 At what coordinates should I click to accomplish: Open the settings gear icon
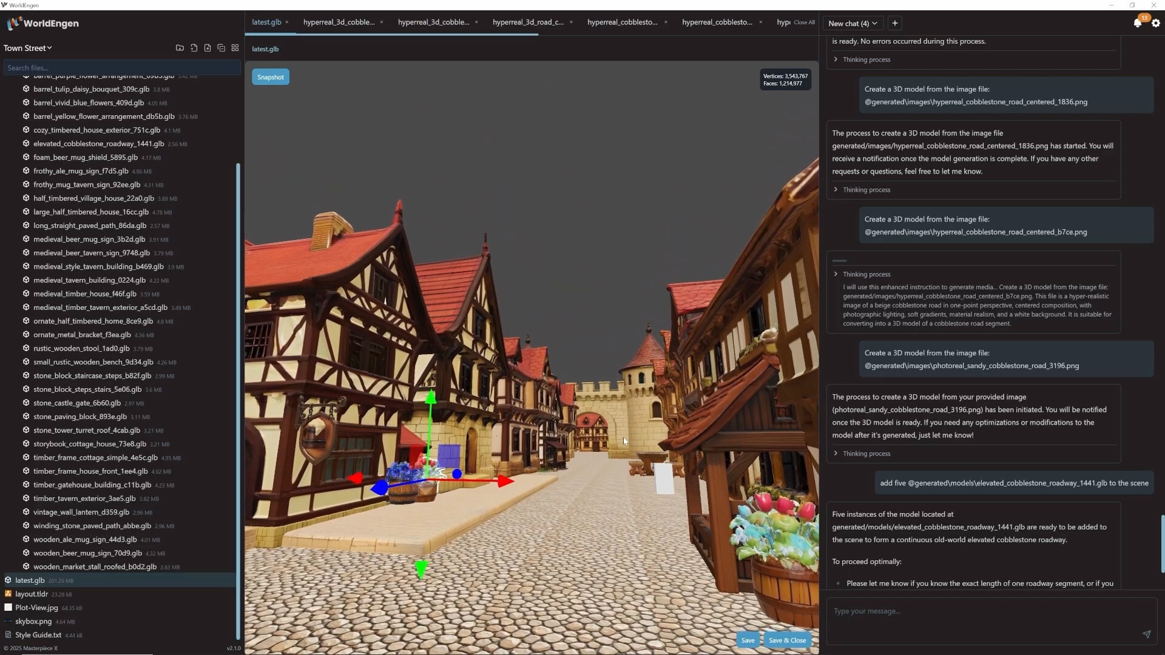(1156, 23)
